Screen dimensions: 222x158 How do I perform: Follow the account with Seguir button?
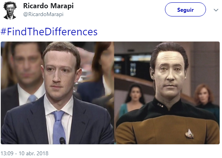tap(185, 9)
